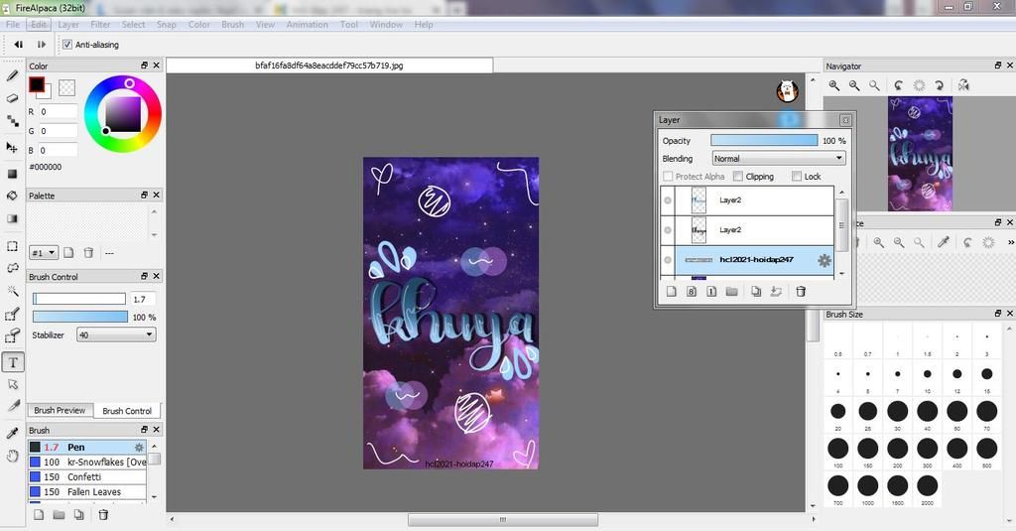Open the File menu

12,25
